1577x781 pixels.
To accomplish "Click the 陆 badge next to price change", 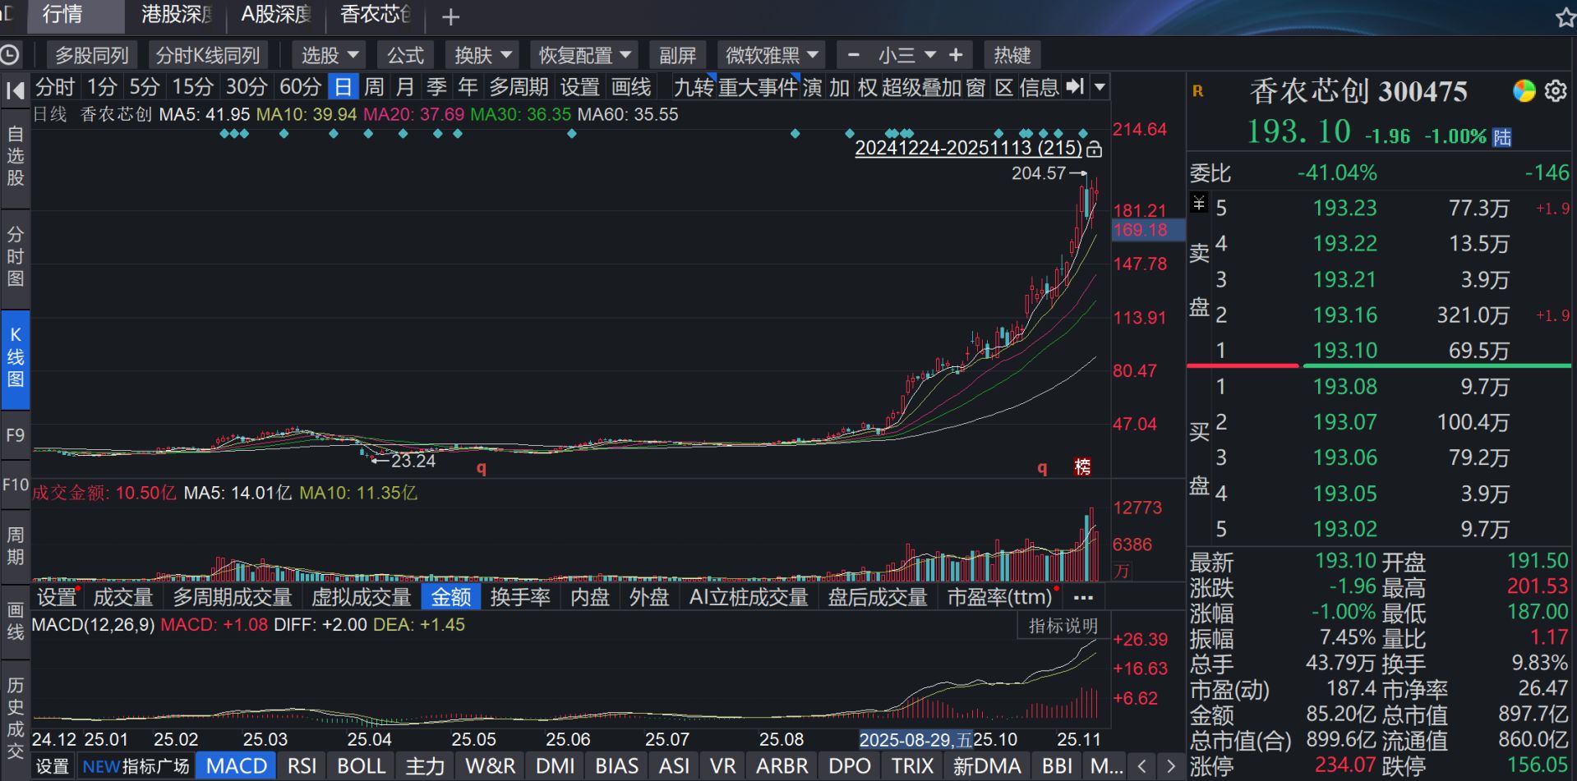I will point(1501,137).
